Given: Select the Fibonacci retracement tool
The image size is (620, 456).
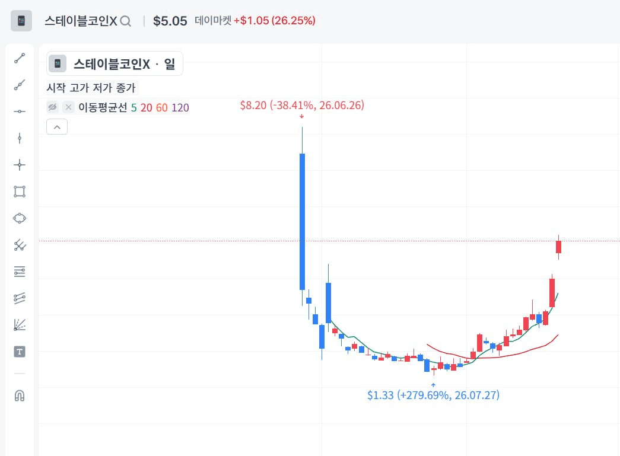Looking at the screenshot, I should click(x=20, y=272).
